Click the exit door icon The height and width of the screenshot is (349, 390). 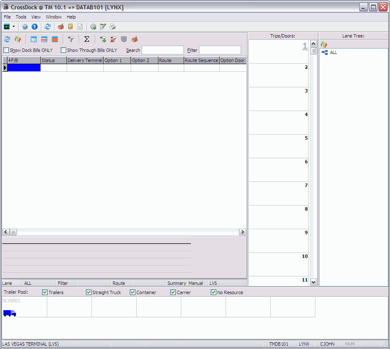(x=71, y=27)
